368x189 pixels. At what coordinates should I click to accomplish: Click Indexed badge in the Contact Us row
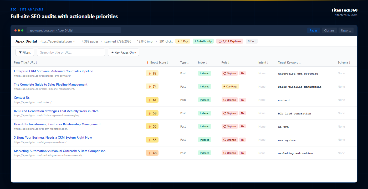(x=205, y=100)
